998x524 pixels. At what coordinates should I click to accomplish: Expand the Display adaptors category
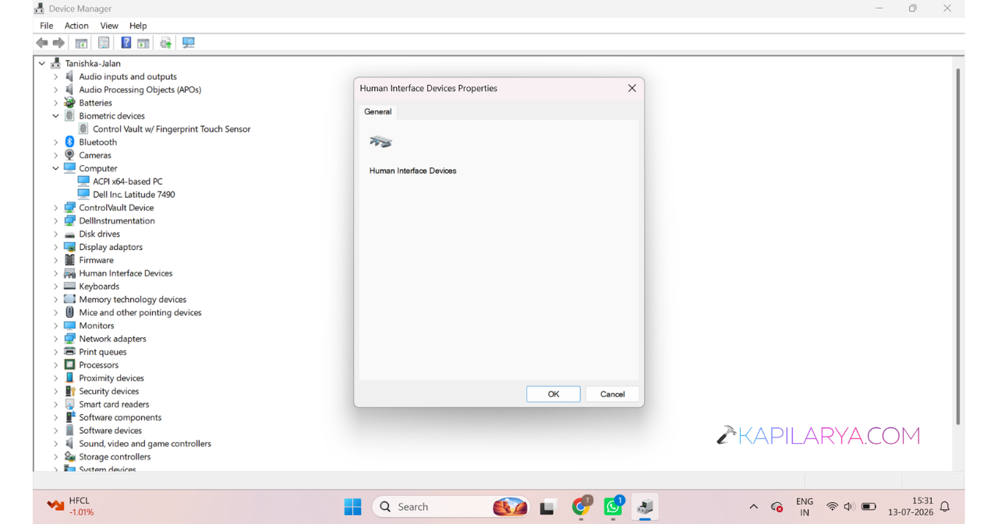pyautogui.click(x=55, y=247)
